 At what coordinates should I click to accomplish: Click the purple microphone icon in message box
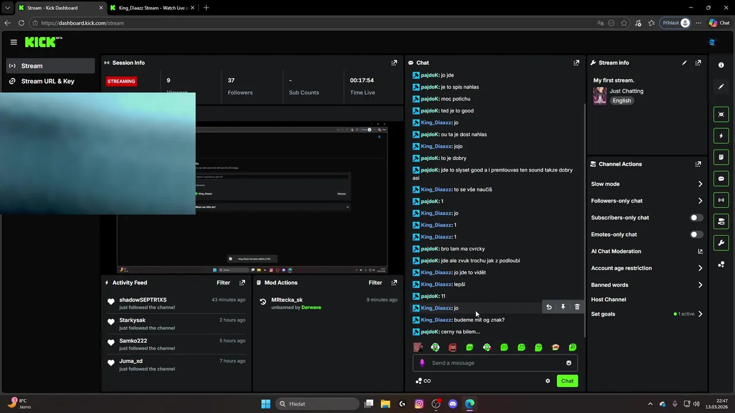click(x=422, y=363)
